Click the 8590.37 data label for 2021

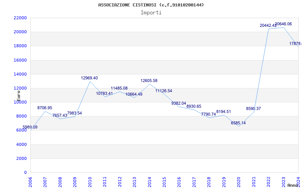pyautogui.click(x=253, y=109)
